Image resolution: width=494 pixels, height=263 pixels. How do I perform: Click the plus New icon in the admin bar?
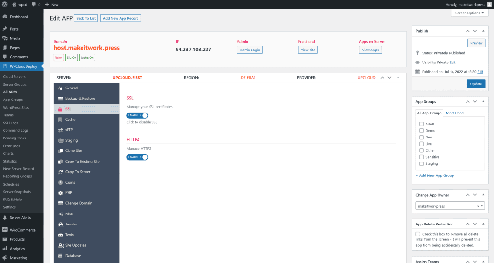coord(47,5)
